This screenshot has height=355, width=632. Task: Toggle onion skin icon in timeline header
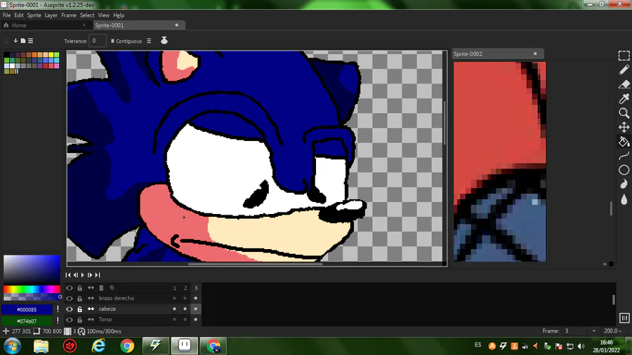point(112,288)
